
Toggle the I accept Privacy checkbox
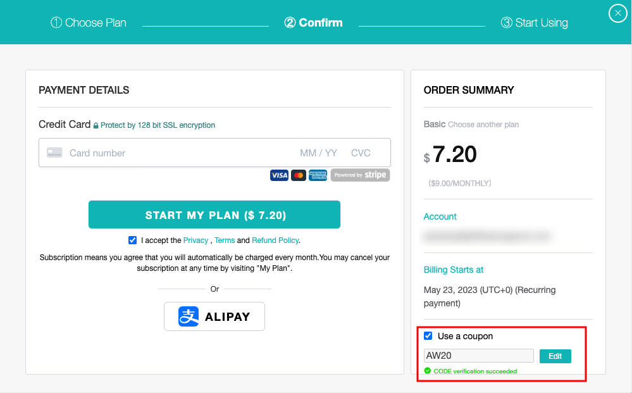pos(132,240)
